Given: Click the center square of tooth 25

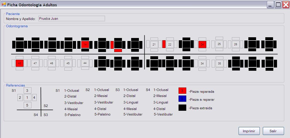Looking at the screenshot, I should click(x=219, y=44).
